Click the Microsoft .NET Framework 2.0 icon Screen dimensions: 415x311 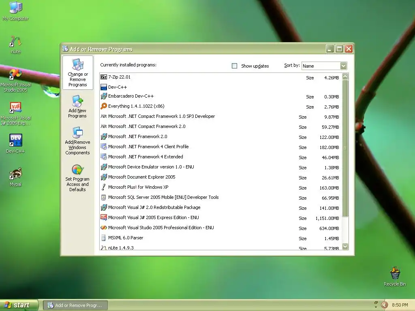(104, 136)
